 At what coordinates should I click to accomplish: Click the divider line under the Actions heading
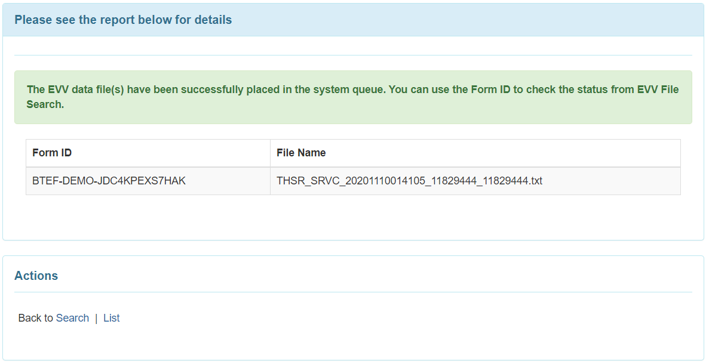(353, 292)
